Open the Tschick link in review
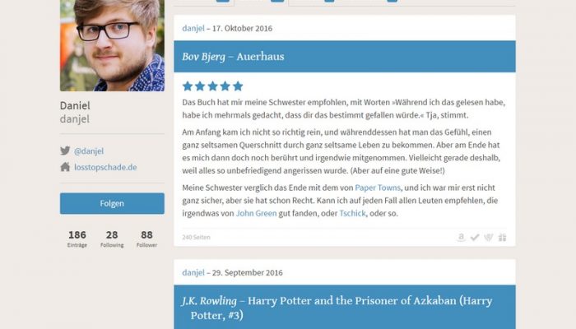The height and width of the screenshot is (329, 576). (352, 213)
